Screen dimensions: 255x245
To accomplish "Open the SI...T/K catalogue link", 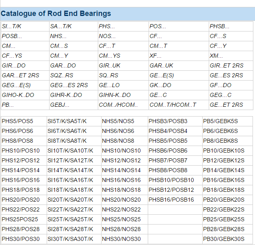I will tap(11, 26).
